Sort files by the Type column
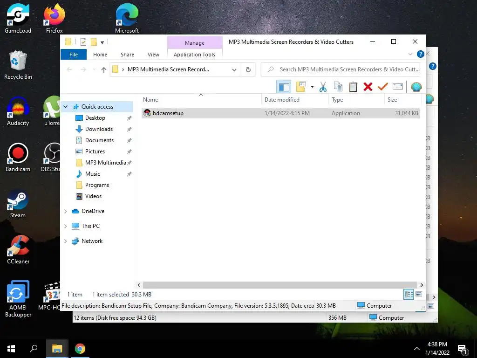Image resolution: width=477 pixels, height=358 pixels. tap(356, 100)
